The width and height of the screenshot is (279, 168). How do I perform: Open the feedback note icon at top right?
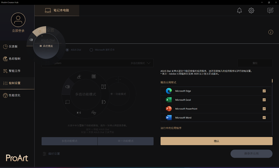[x=270, y=10]
